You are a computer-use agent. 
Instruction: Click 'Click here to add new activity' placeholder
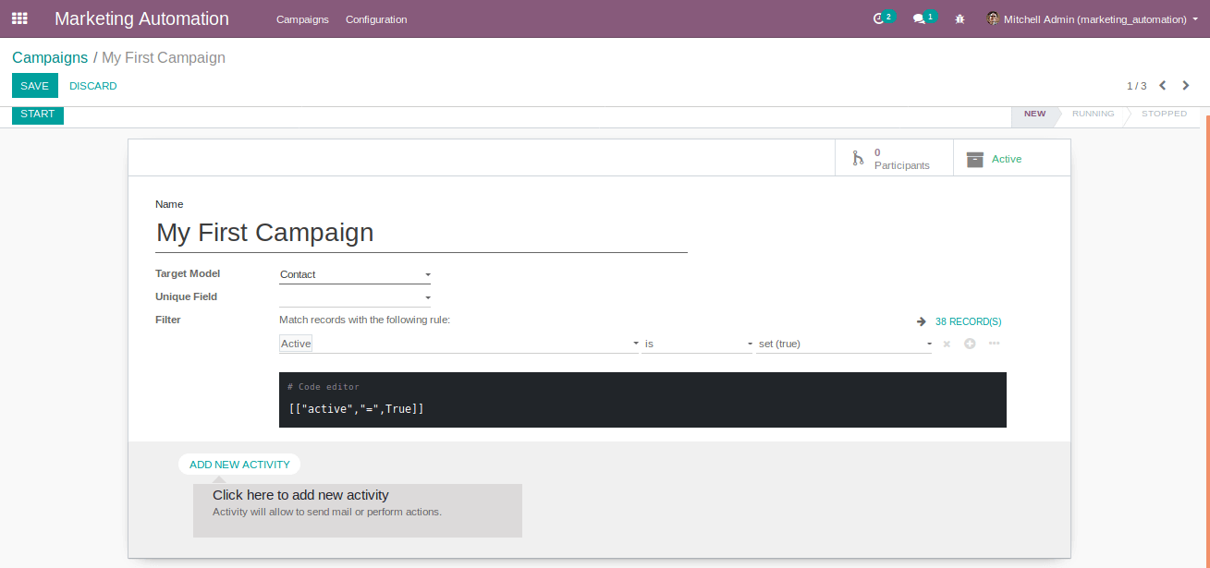pos(358,510)
